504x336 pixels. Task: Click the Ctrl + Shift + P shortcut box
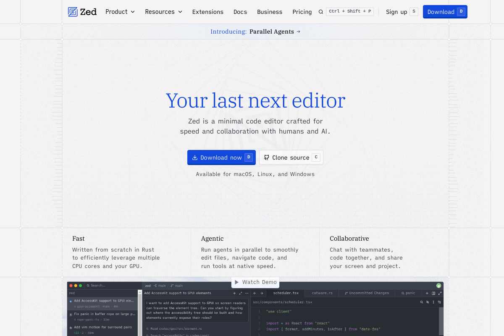tap(350, 11)
